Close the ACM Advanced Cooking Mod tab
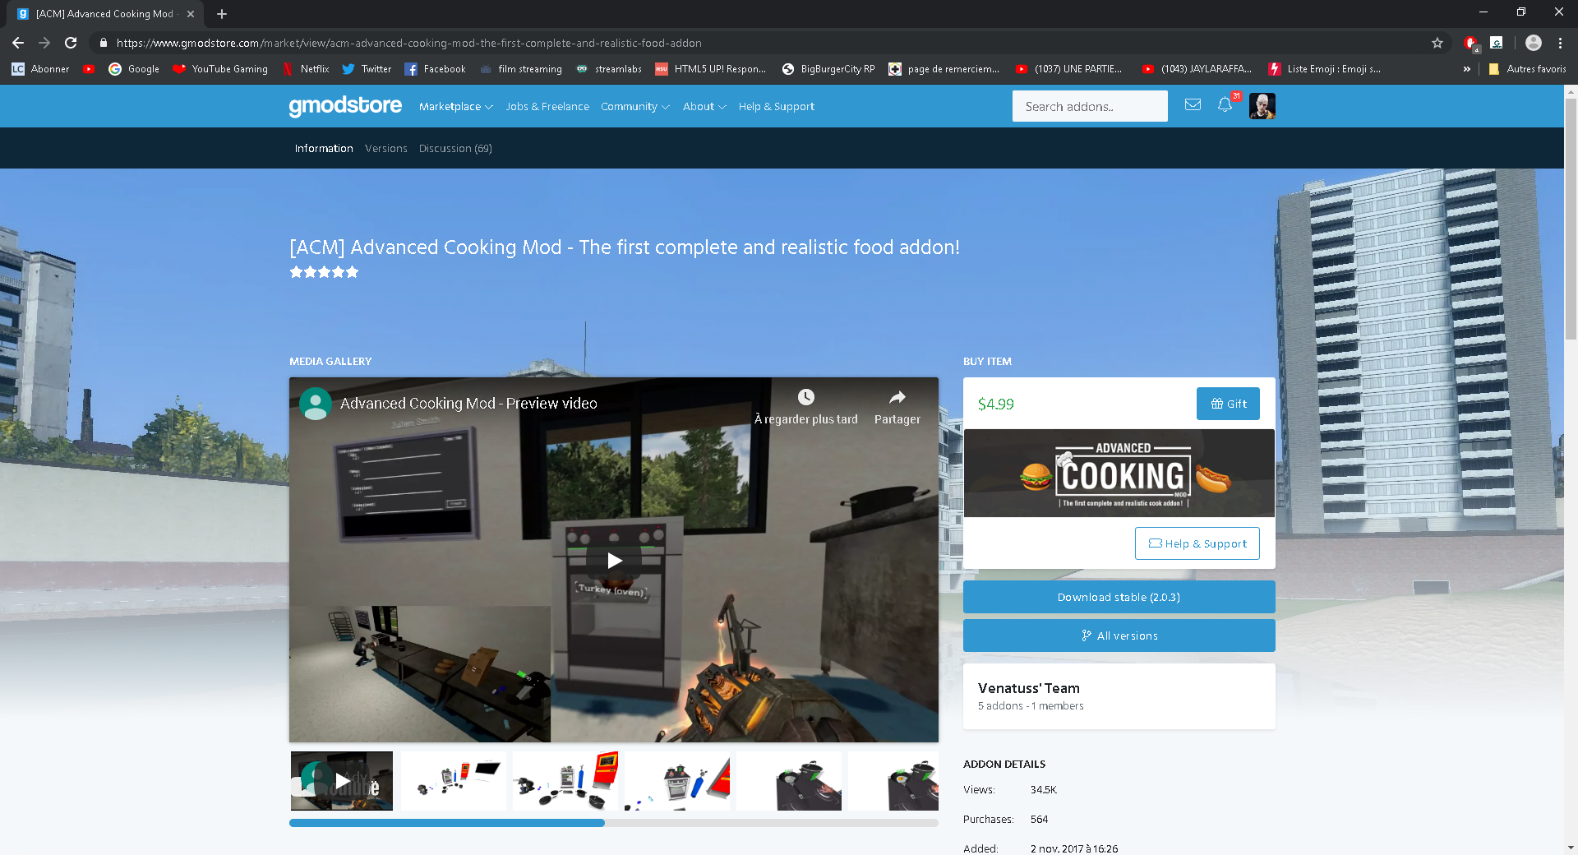Screen dimensions: 1578x855 pos(191,14)
